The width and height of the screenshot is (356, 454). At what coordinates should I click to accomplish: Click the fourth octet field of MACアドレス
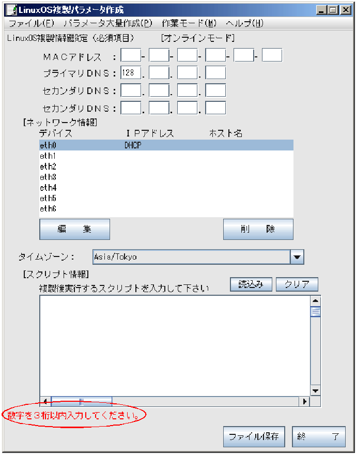[215, 55]
